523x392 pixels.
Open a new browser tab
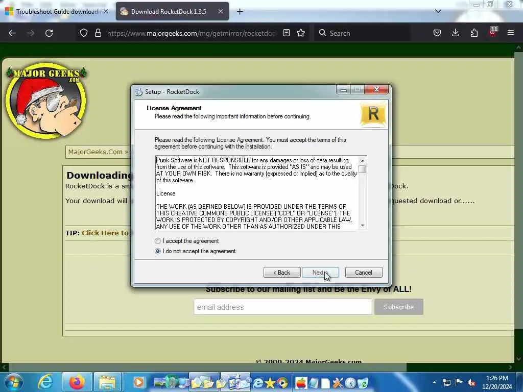tap(240, 12)
